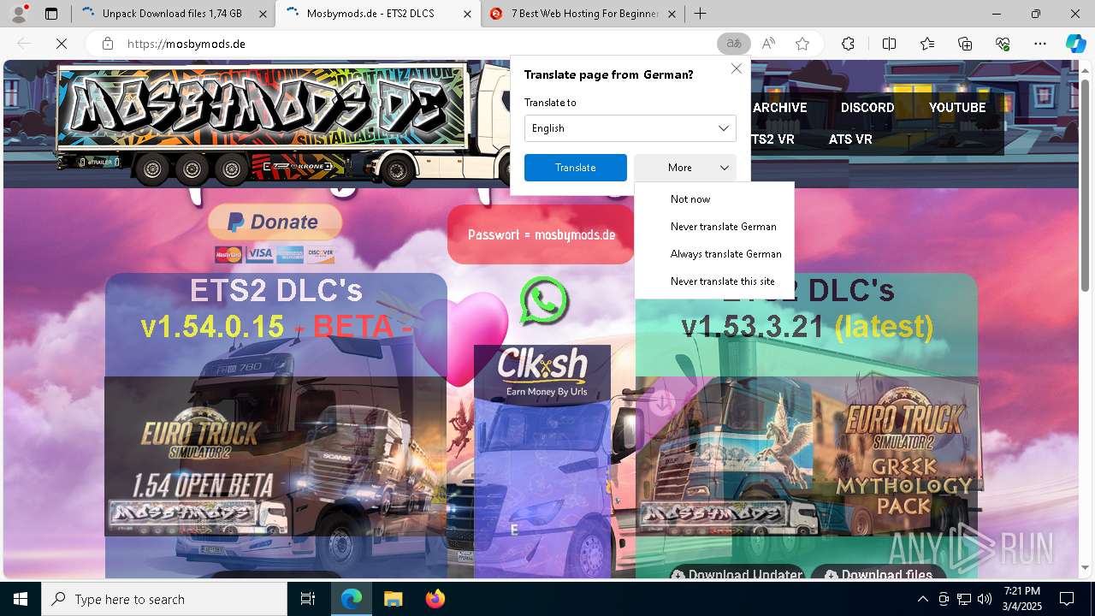
Task: Close the 7 Best Web Hosting tab
Action: pos(672,14)
